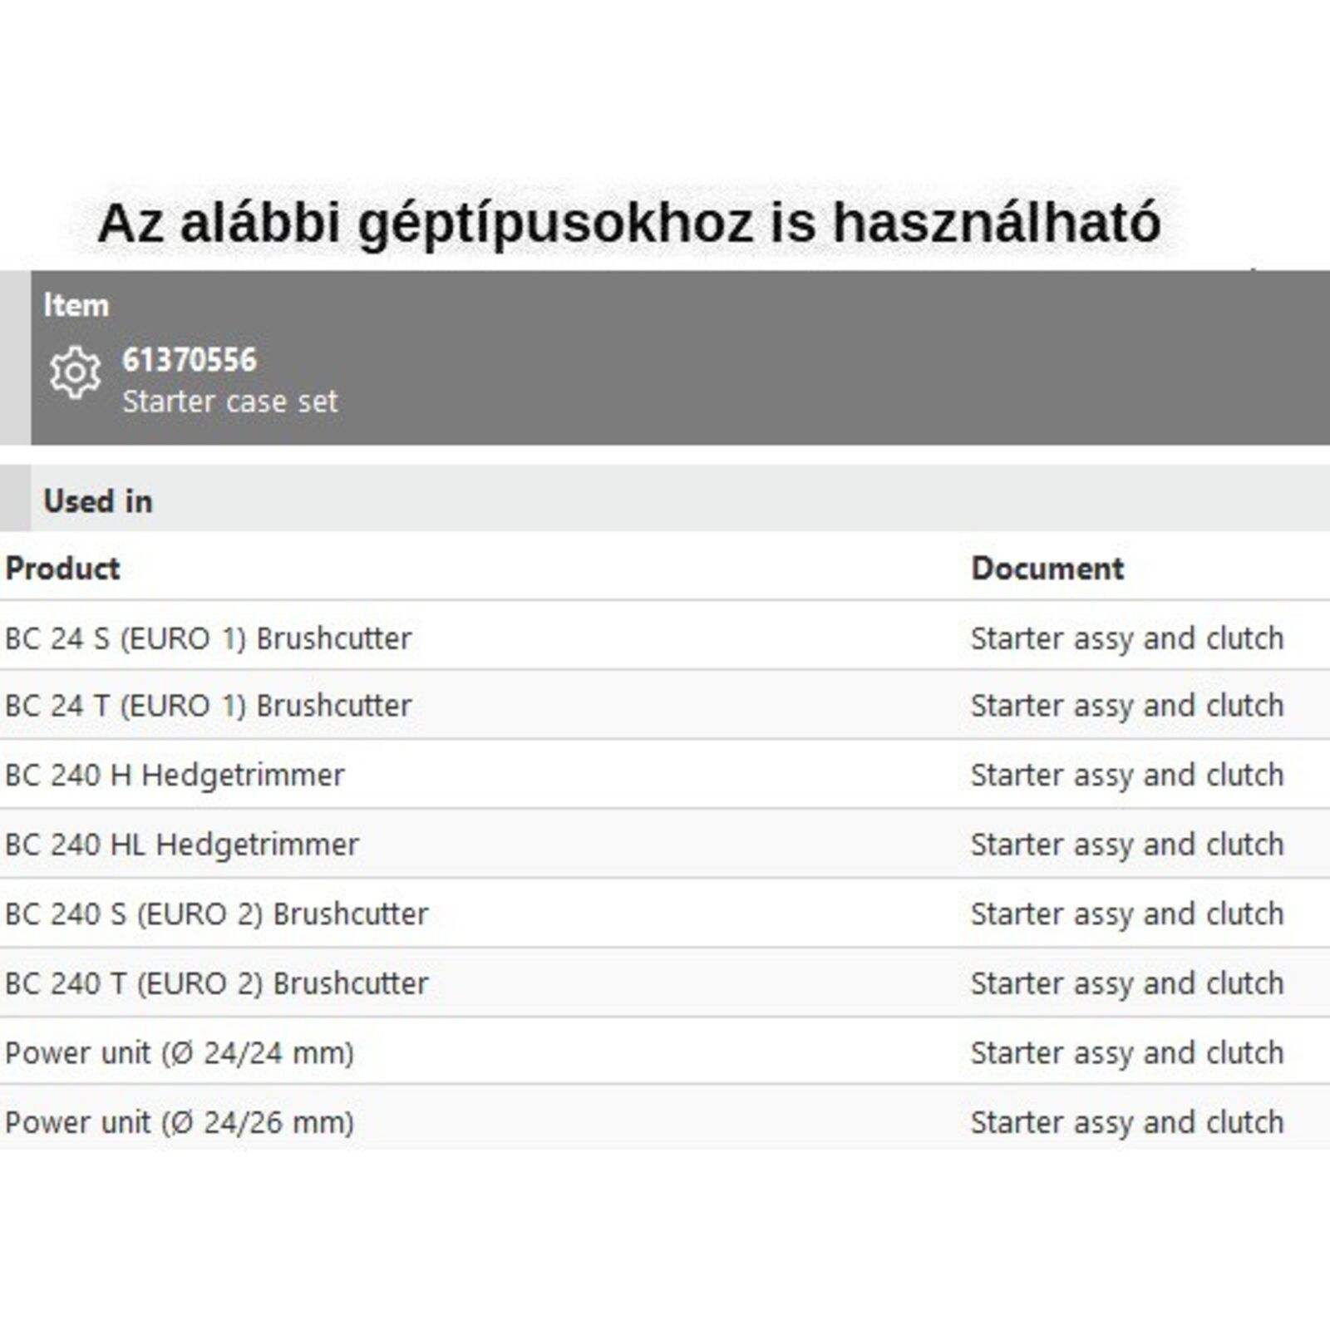Open Starter assy document for BC 240 H
Image resolution: width=1330 pixels, height=1330 pixels.
click(x=1127, y=776)
